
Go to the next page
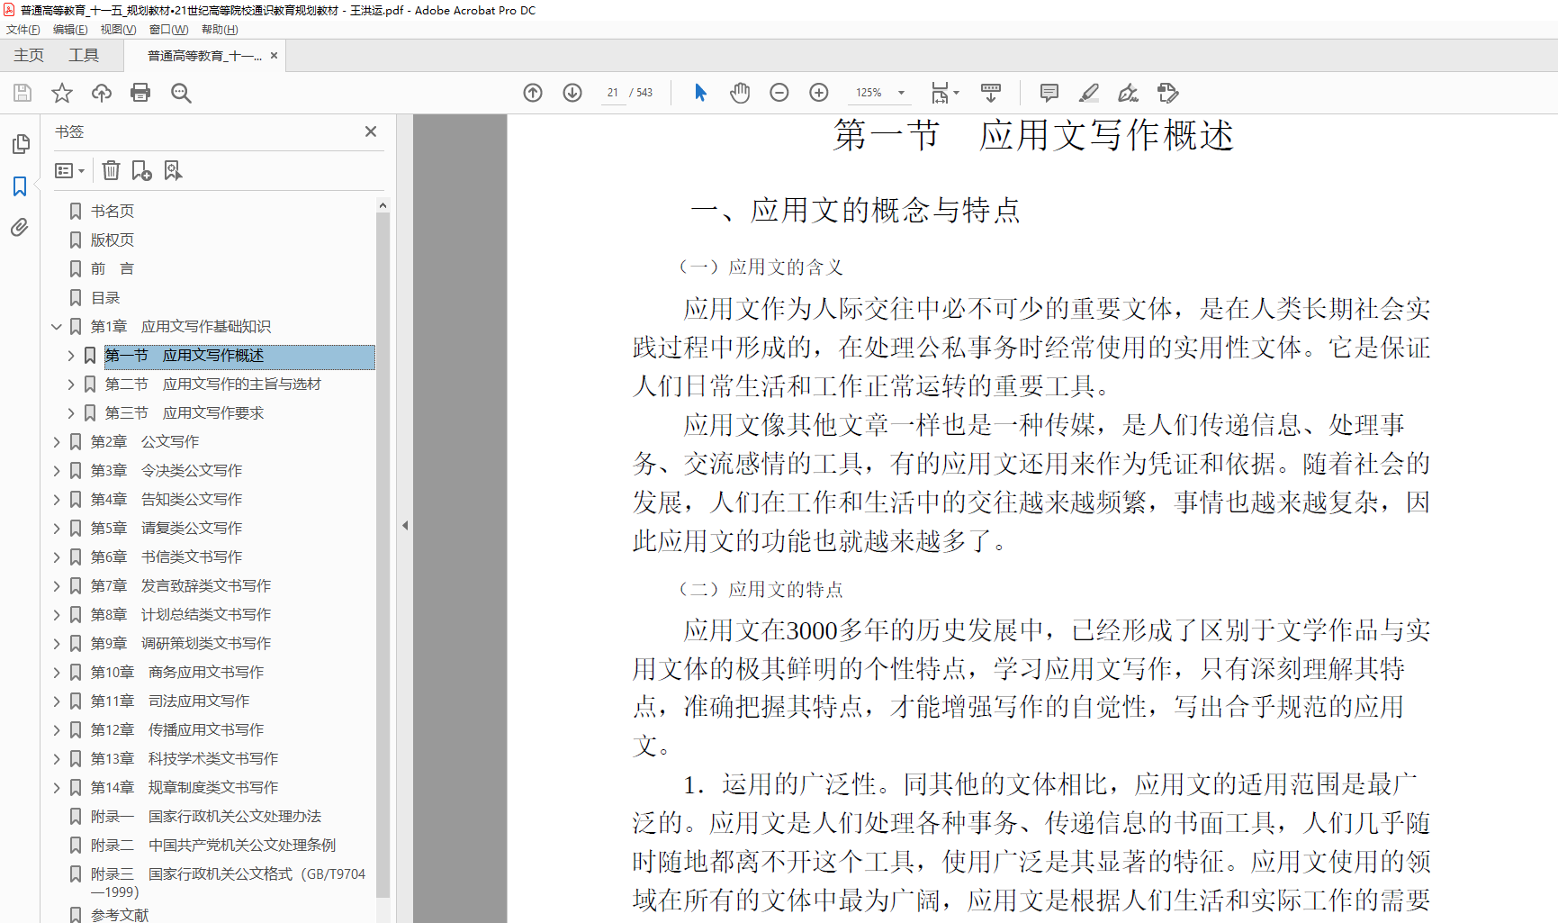tap(572, 92)
